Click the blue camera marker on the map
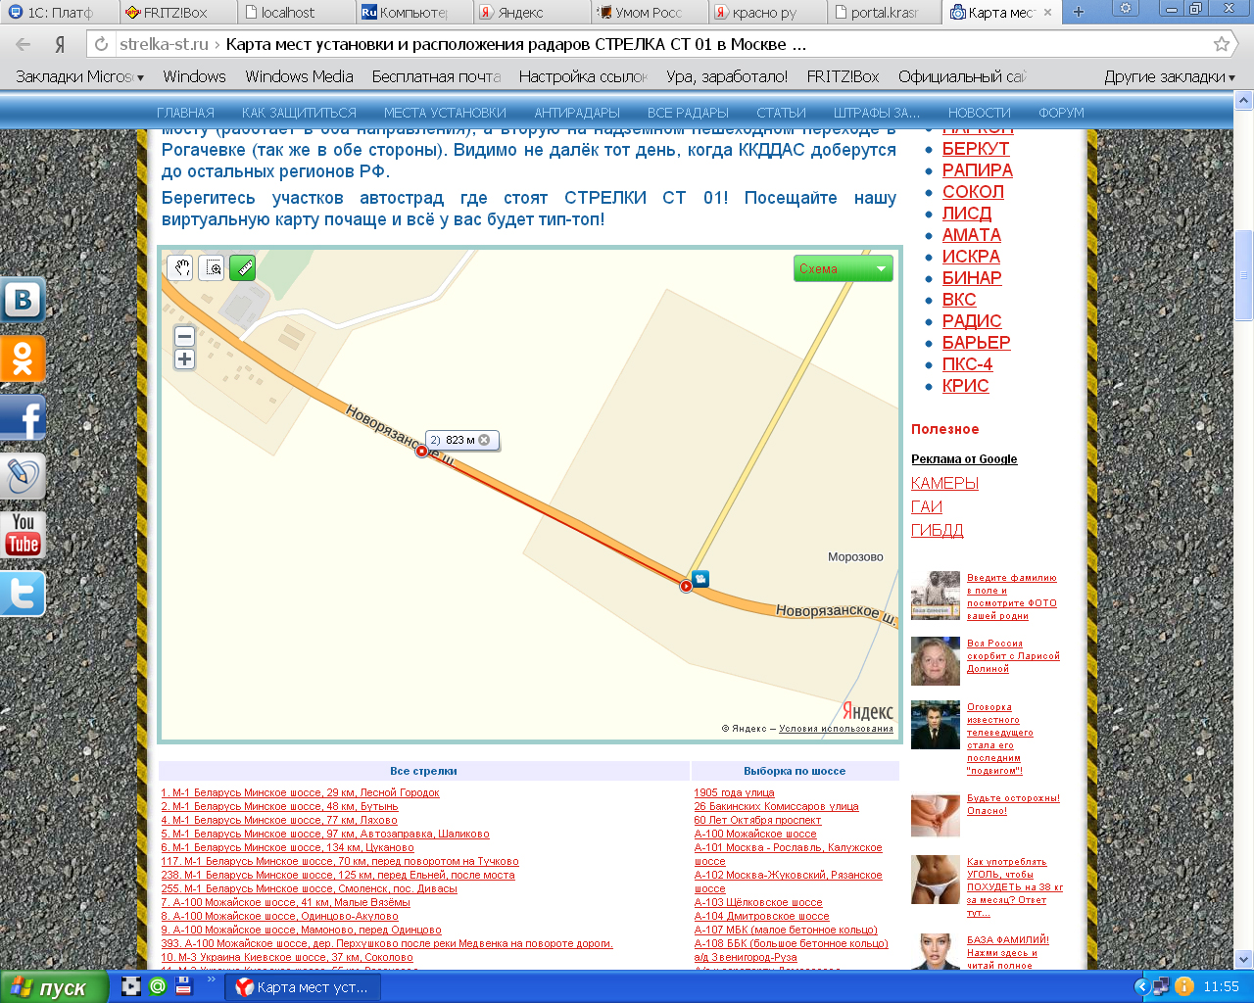 (x=700, y=579)
